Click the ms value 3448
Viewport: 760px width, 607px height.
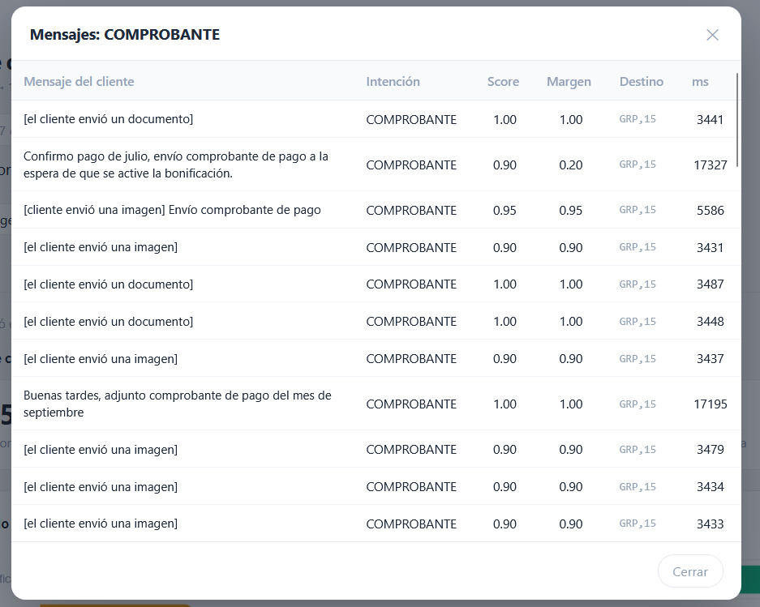point(710,321)
